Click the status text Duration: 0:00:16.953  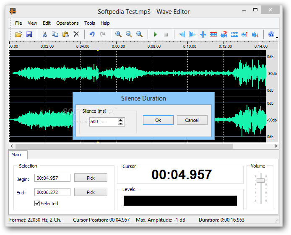coord(221,220)
